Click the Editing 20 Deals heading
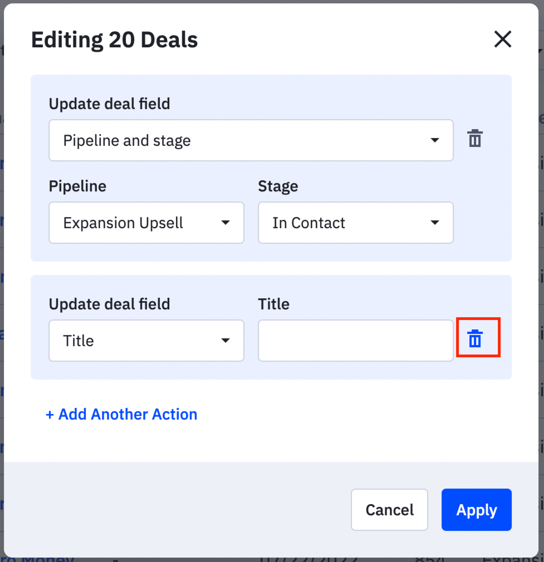 pyautogui.click(x=114, y=40)
